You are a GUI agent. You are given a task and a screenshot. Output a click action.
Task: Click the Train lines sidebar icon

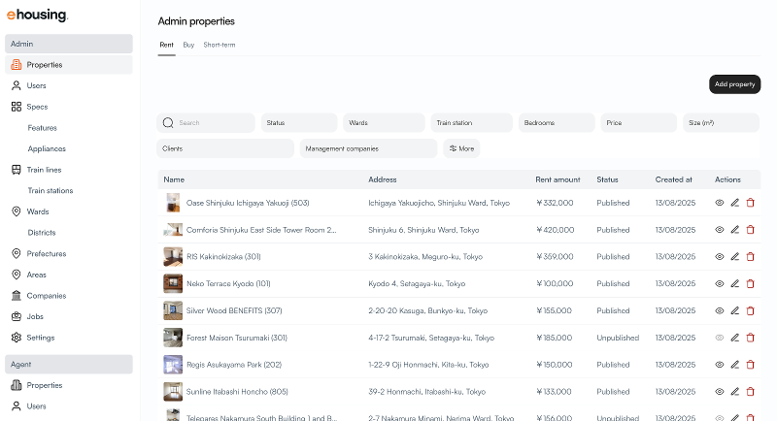click(x=17, y=170)
